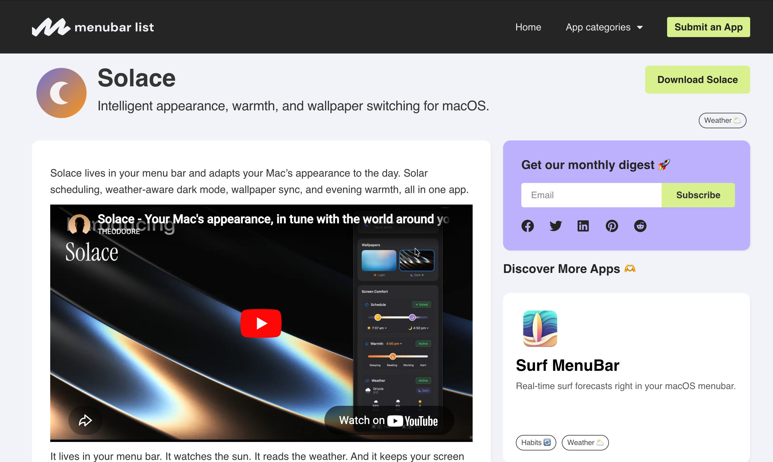
Task: Click the share arrow on the video
Action: click(85, 420)
